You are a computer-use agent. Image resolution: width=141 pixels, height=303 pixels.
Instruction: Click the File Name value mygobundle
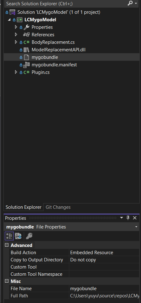click(104, 289)
